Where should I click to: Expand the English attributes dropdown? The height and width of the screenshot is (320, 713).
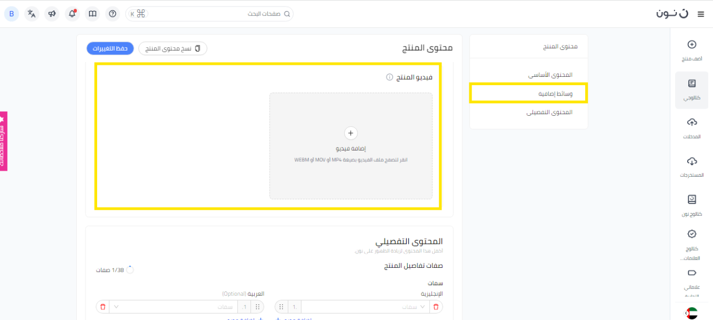(422, 307)
